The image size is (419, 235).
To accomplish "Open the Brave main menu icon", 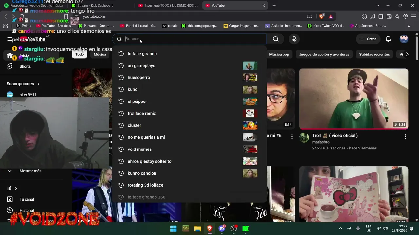I will point(413,16).
